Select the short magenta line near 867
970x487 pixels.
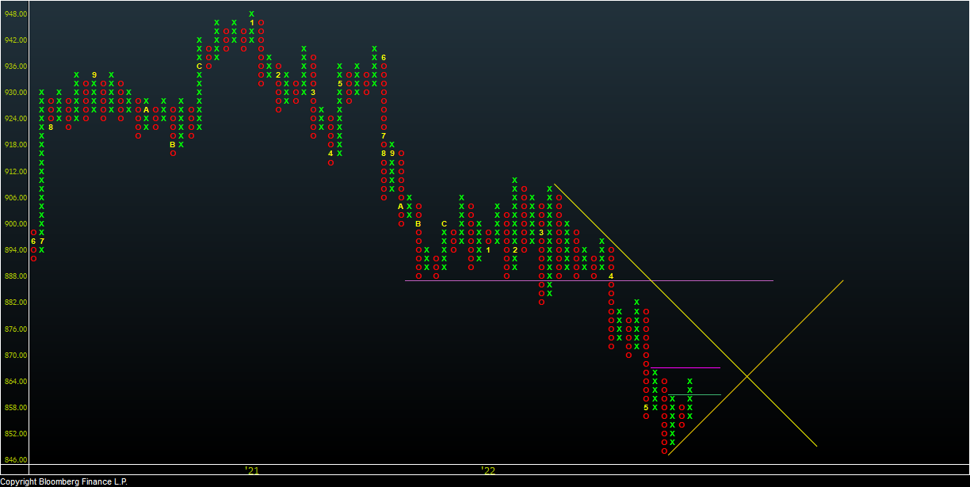pyautogui.click(x=685, y=367)
